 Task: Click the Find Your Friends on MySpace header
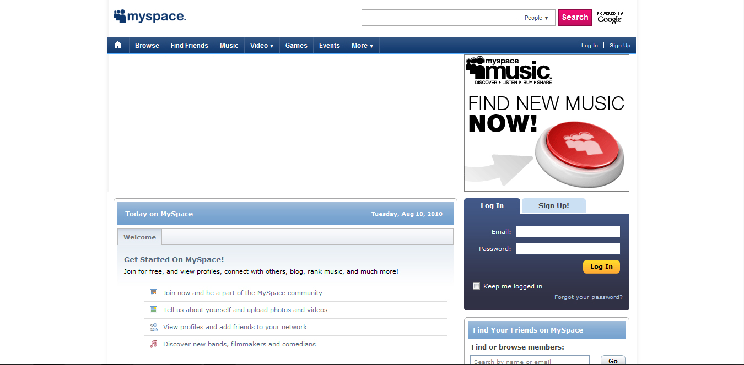[x=528, y=330]
